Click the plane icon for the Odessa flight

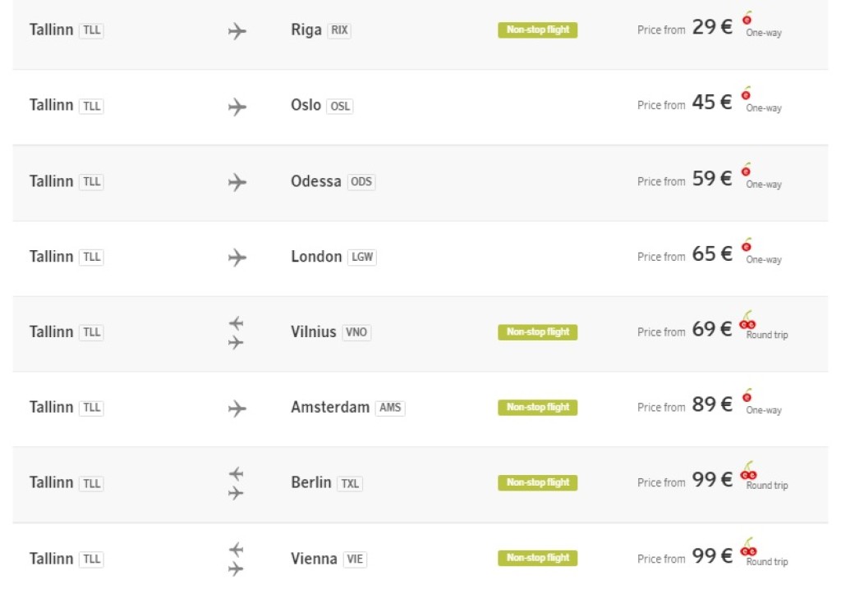pyautogui.click(x=237, y=182)
